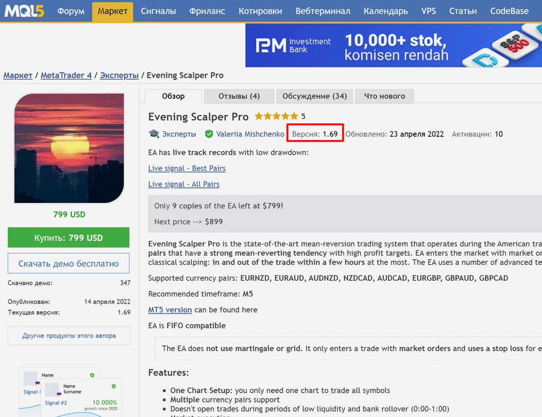Click the Активации: 10 text
The width and height of the screenshot is (542, 417).
pos(477,134)
